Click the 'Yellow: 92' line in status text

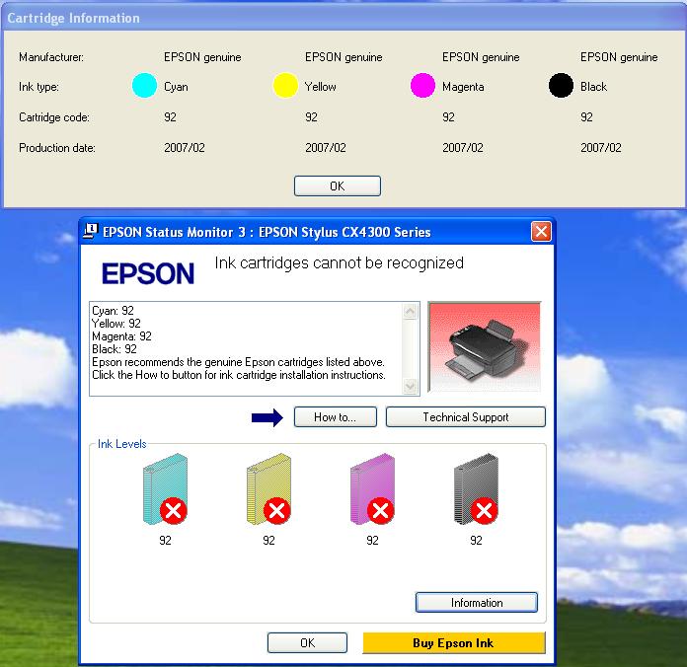coord(116,324)
